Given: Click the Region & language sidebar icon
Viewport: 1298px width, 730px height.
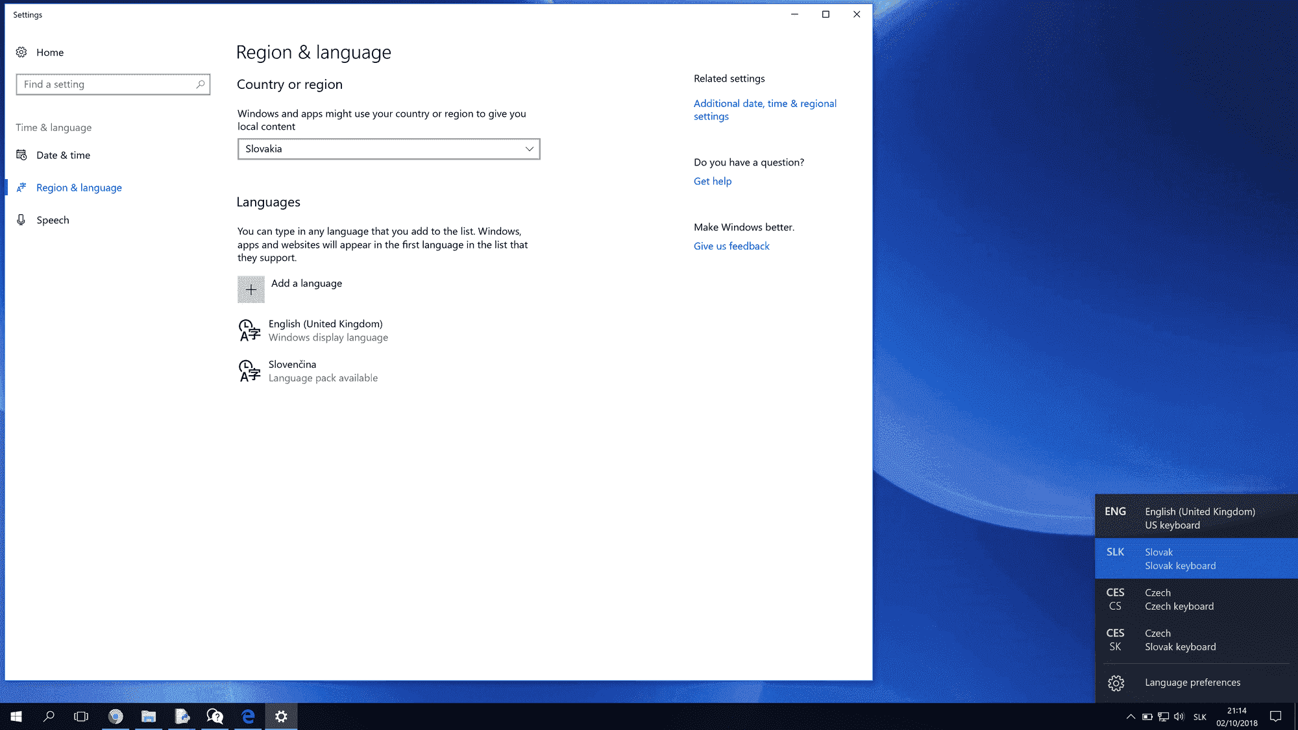Looking at the screenshot, I should [21, 188].
